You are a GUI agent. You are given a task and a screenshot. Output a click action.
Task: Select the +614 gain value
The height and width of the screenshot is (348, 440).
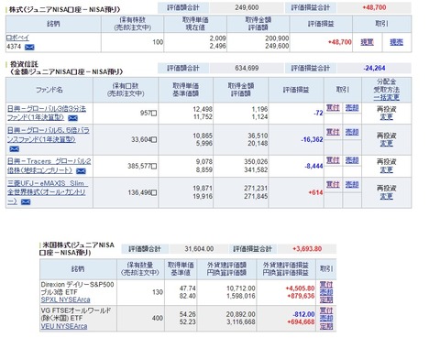tap(315, 192)
